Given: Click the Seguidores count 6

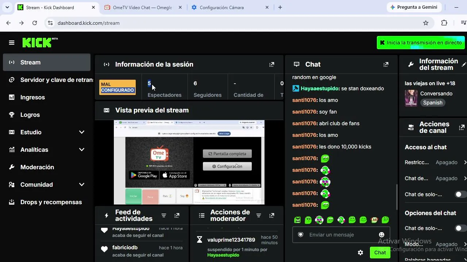Looking at the screenshot, I should click(x=195, y=83).
